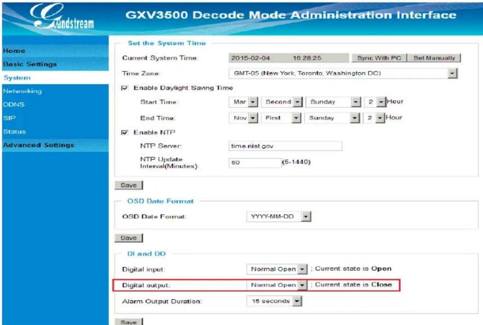
Task: Open End Time week dropdown (First)
Action: (x=281, y=118)
